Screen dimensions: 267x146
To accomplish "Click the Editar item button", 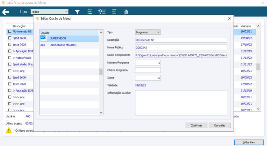I will [249, 142].
